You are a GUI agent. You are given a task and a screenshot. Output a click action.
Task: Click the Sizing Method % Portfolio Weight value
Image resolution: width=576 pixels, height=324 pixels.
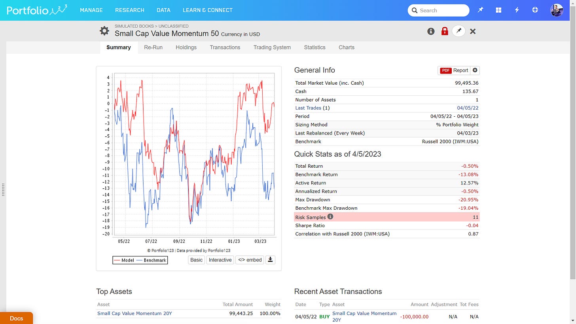[457, 125]
